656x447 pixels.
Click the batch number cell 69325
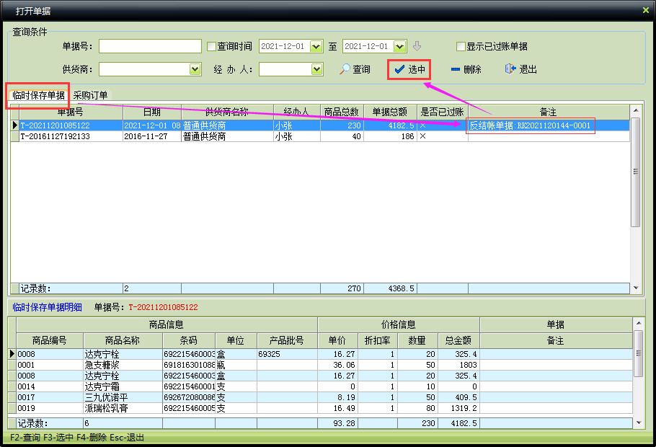[x=287, y=354]
